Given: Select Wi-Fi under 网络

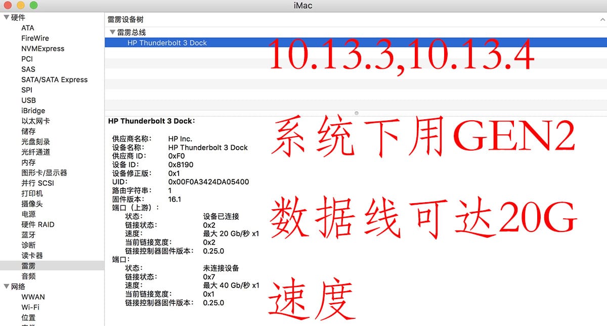Looking at the screenshot, I should tap(30, 307).
